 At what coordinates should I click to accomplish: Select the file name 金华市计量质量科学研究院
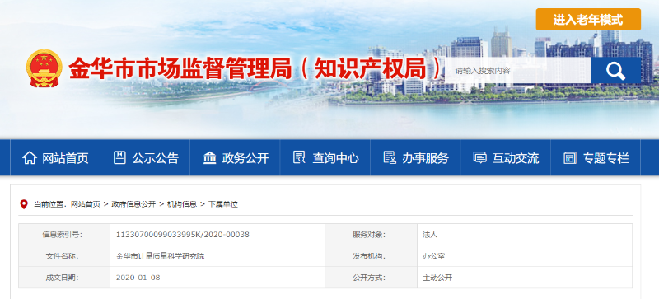click(x=160, y=256)
